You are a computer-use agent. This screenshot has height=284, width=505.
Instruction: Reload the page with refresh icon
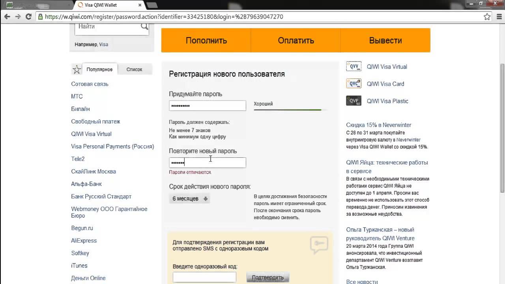point(28,17)
